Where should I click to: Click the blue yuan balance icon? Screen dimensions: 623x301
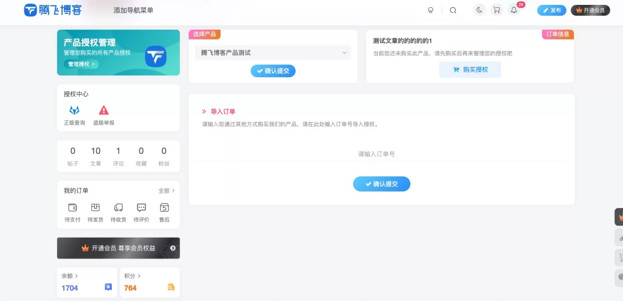pyautogui.click(x=108, y=286)
